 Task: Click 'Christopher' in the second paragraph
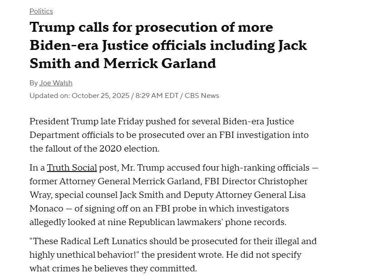282,182
